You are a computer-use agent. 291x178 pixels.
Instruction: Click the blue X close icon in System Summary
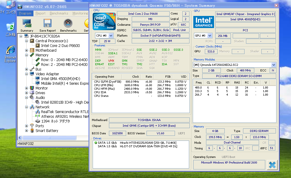tap(272, 165)
